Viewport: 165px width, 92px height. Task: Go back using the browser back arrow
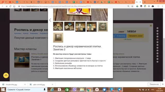pos(3,6)
